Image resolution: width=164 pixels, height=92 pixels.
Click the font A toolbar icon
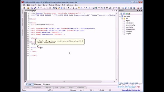76,8
